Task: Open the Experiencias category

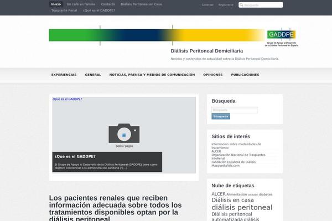Action: [64, 75]
